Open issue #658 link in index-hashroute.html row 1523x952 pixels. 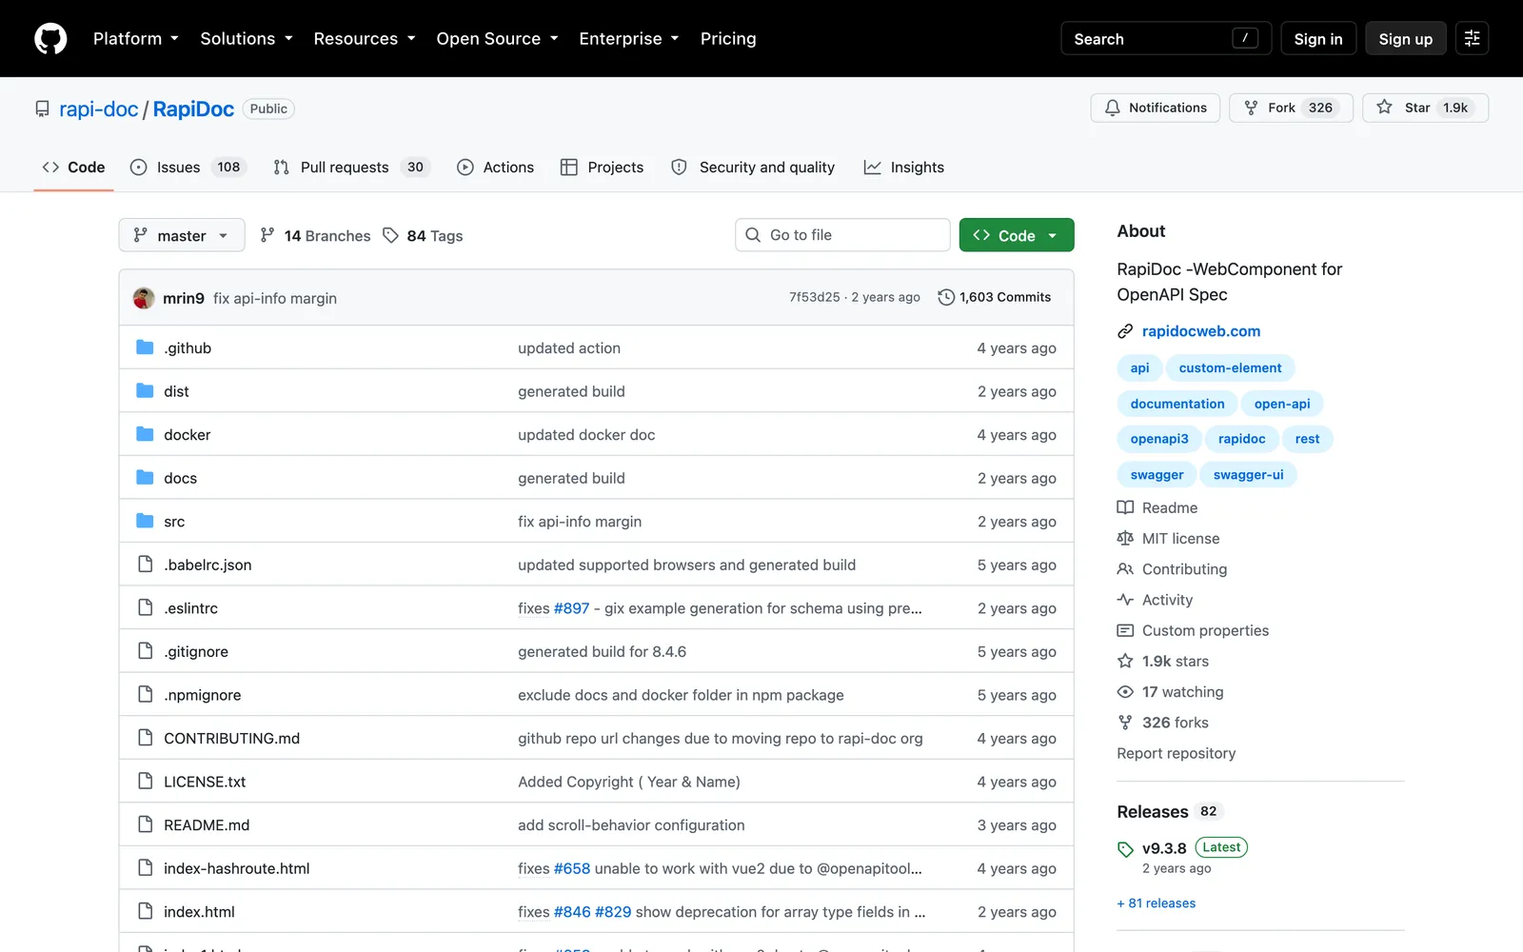coord(572,868)
